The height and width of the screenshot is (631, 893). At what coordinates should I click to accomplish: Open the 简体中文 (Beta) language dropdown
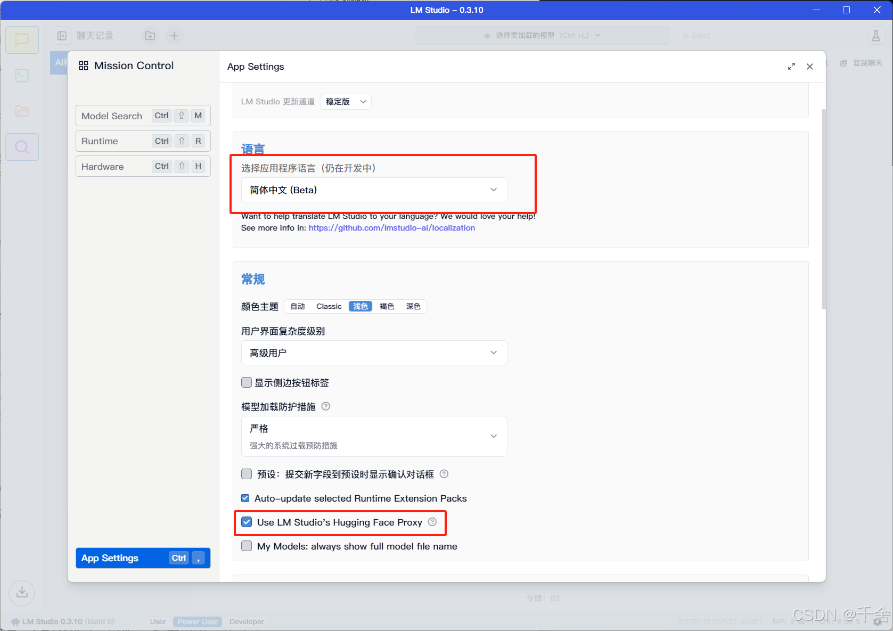pyautogui.click(x=374, y=190)
